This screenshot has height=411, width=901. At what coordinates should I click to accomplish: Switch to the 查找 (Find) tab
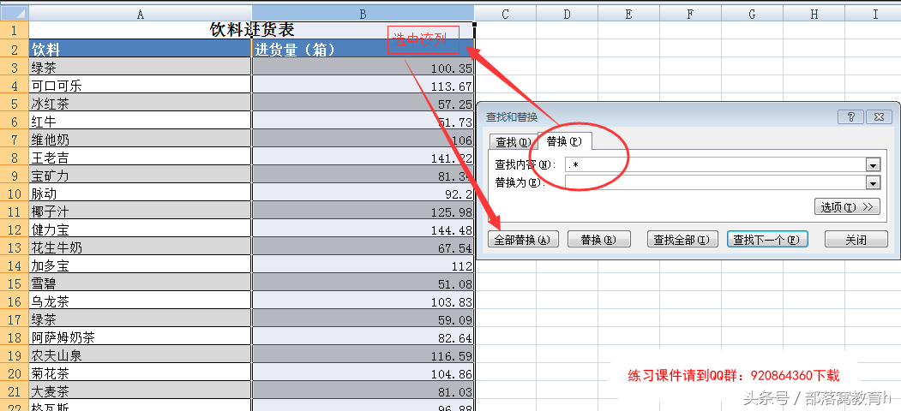[x=513, y=142]
